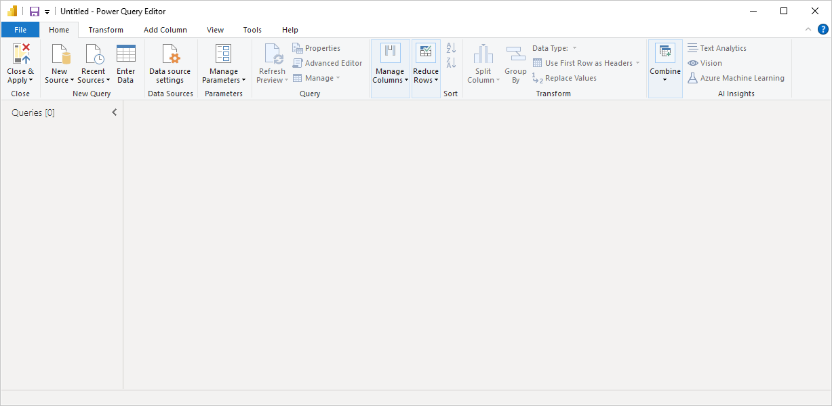Collapse the Queries pane
The image size is (832, 406).
coord(114,113)
